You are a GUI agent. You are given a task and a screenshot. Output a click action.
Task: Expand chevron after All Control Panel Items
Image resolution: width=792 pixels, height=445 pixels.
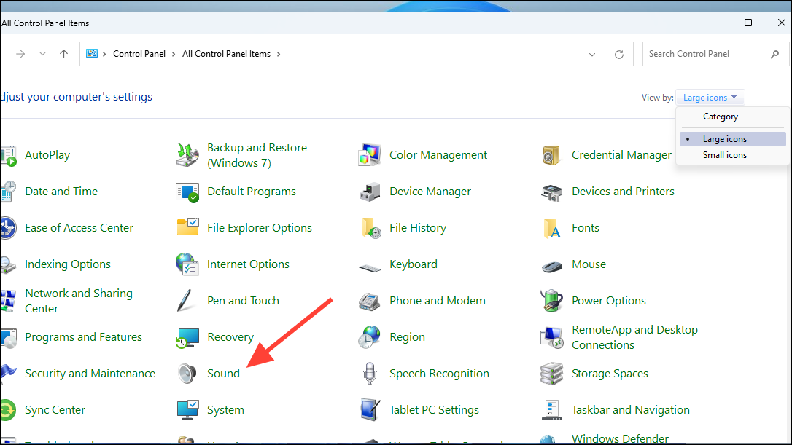[x=279, y=54]
